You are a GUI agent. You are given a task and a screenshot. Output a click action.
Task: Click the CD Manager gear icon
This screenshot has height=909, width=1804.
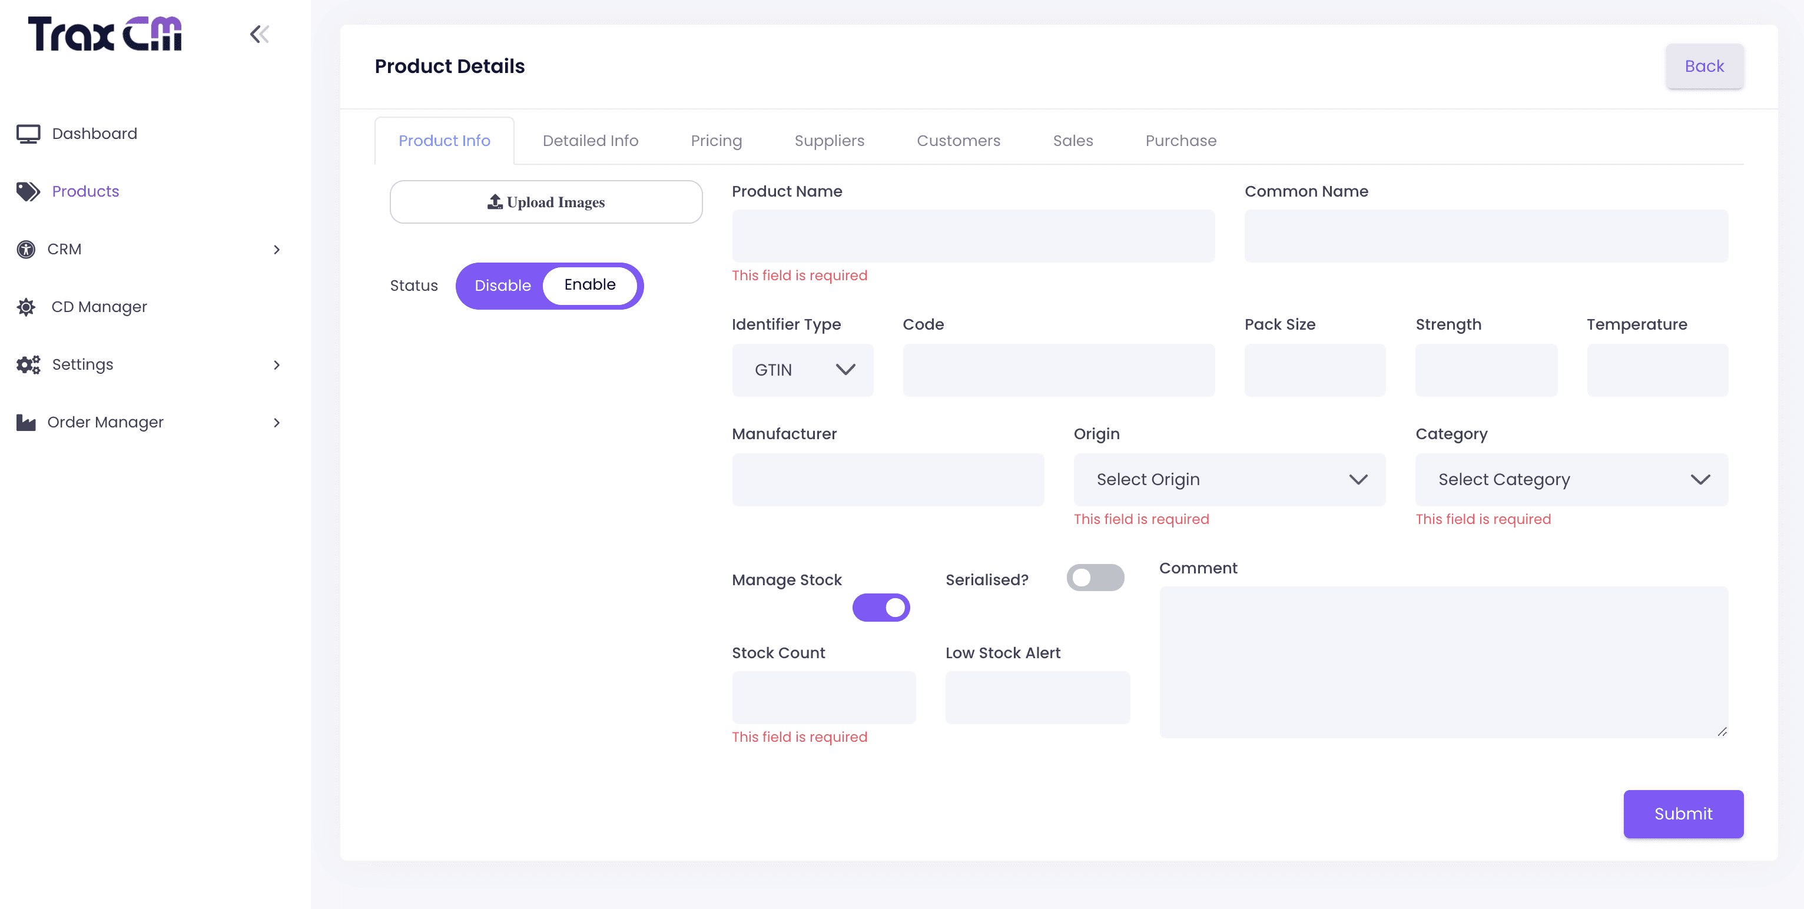pyautogui.click(x=26, y=307)
